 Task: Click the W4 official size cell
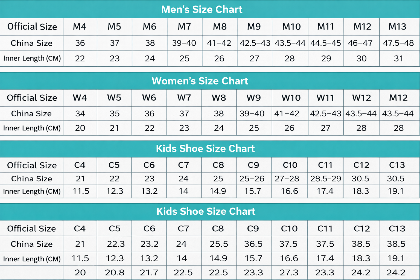80,98
